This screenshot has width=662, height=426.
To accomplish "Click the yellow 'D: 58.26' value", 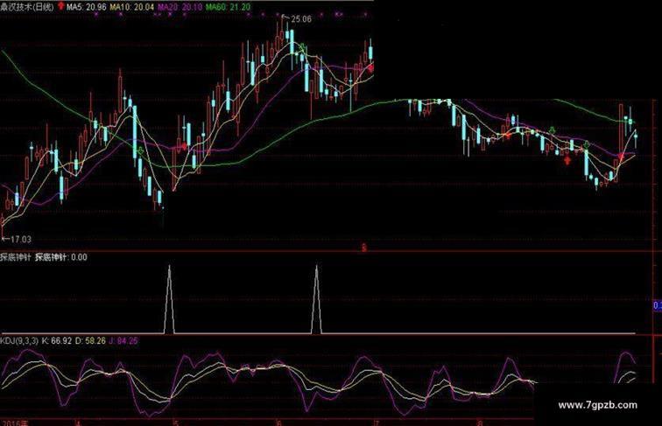I will [90, 340].
